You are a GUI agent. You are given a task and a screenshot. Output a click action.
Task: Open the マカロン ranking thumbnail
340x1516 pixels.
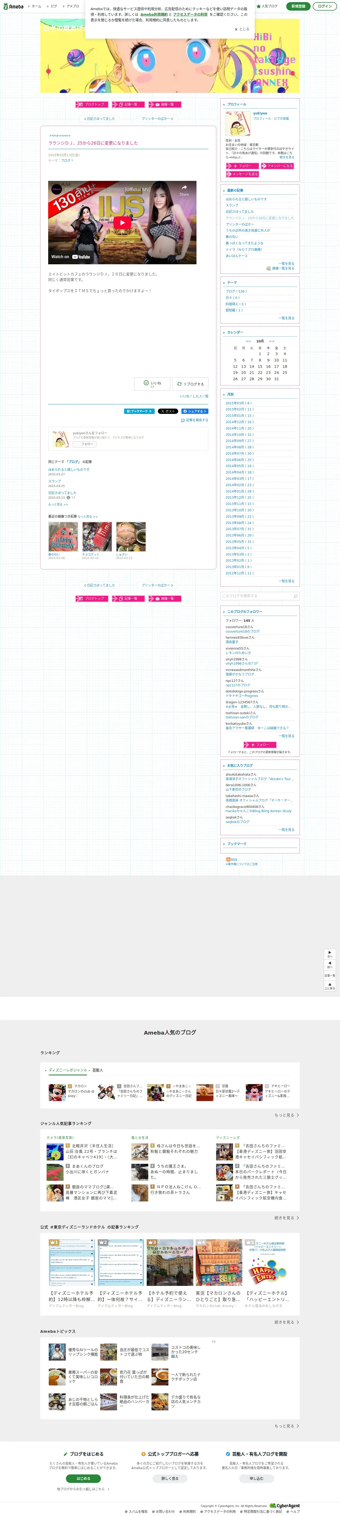pyautogui.click(x=57, y=1092)
